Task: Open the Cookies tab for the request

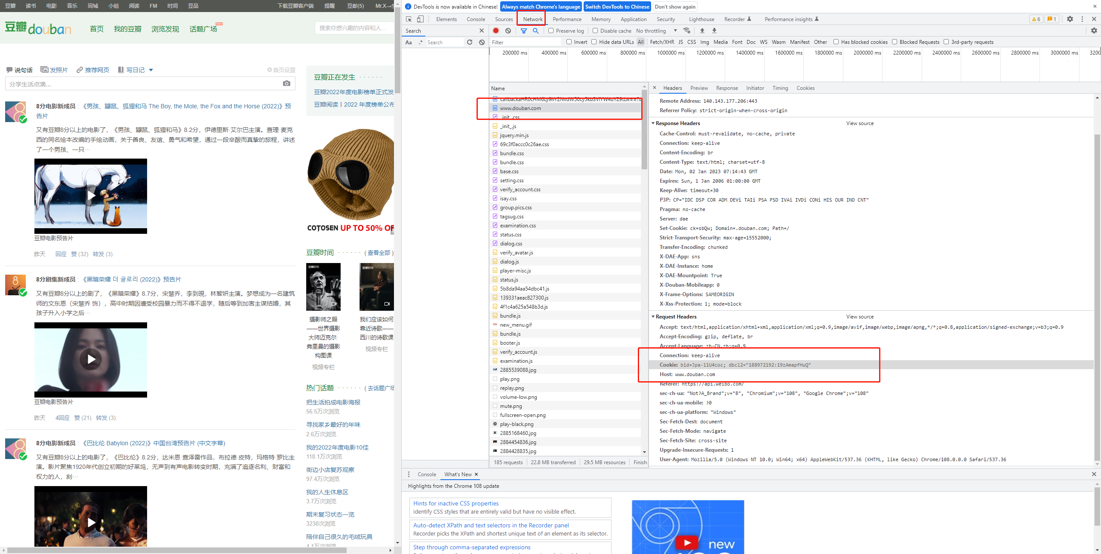Action: coord(805,88)
